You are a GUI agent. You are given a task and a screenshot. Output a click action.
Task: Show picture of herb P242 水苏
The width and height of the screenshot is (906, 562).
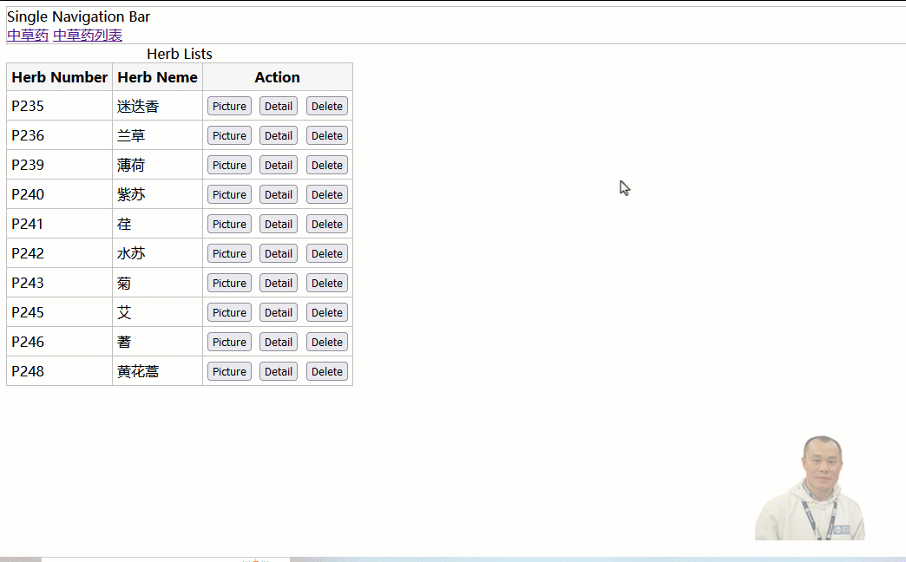click(x=229, y=253)
